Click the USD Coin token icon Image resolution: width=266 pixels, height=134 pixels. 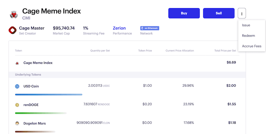click(17, 86)
